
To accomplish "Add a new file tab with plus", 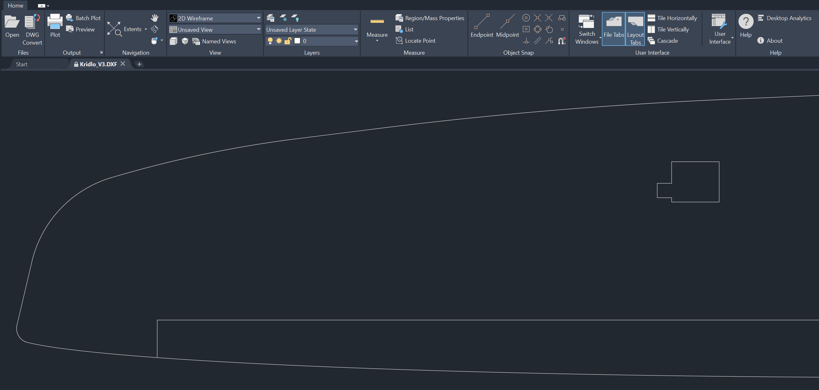I will coord(139,64).
